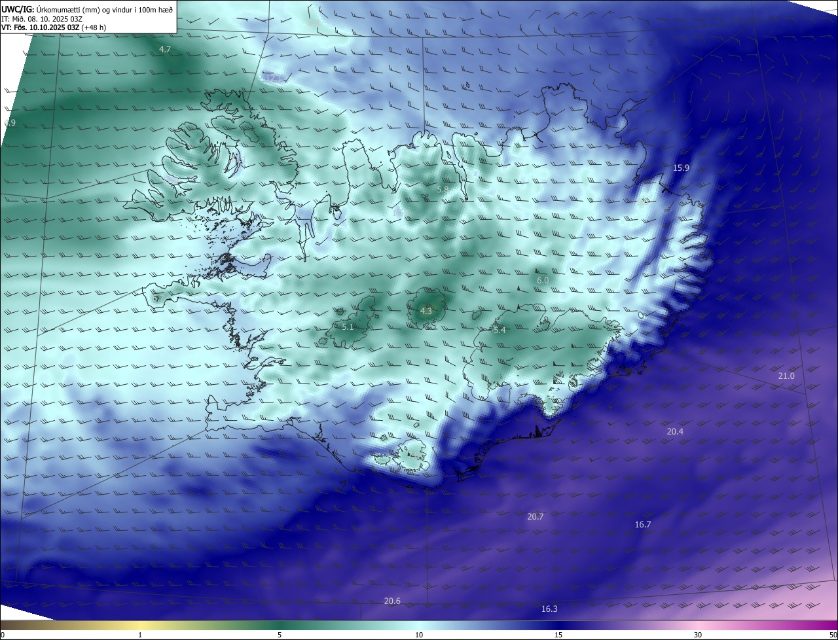Click the initial time line 'IT: Mið. 08. 10. 2025 03Z'
This screenshot has height=640, width=838.
pos(41,18)
